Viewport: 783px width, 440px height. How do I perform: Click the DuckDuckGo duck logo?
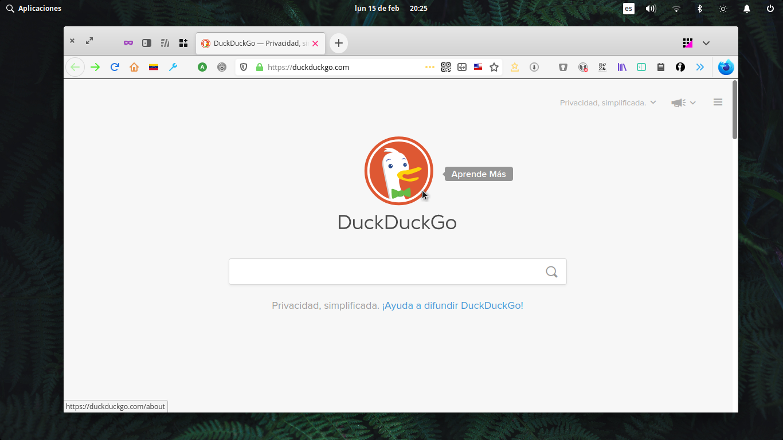[x=398, y=171]
